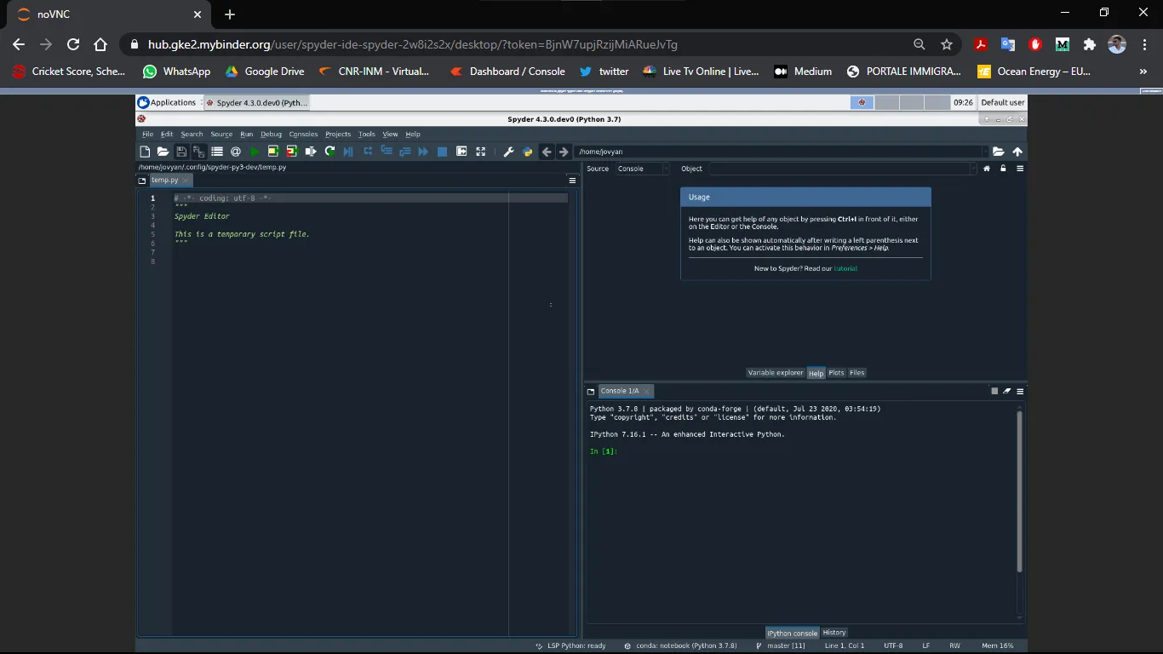Screen dimensions: 1163x654
Task: Close the Console 1/A tab
Action: click(646, 392)
